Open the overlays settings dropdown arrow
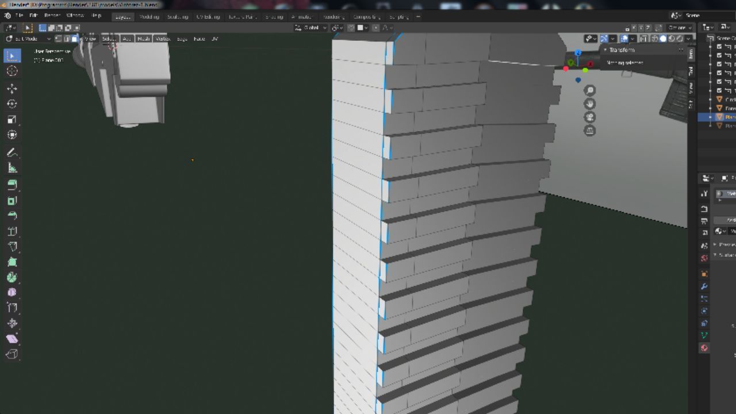The height and width of the screenshot is (414, 736). click(633, 39)
